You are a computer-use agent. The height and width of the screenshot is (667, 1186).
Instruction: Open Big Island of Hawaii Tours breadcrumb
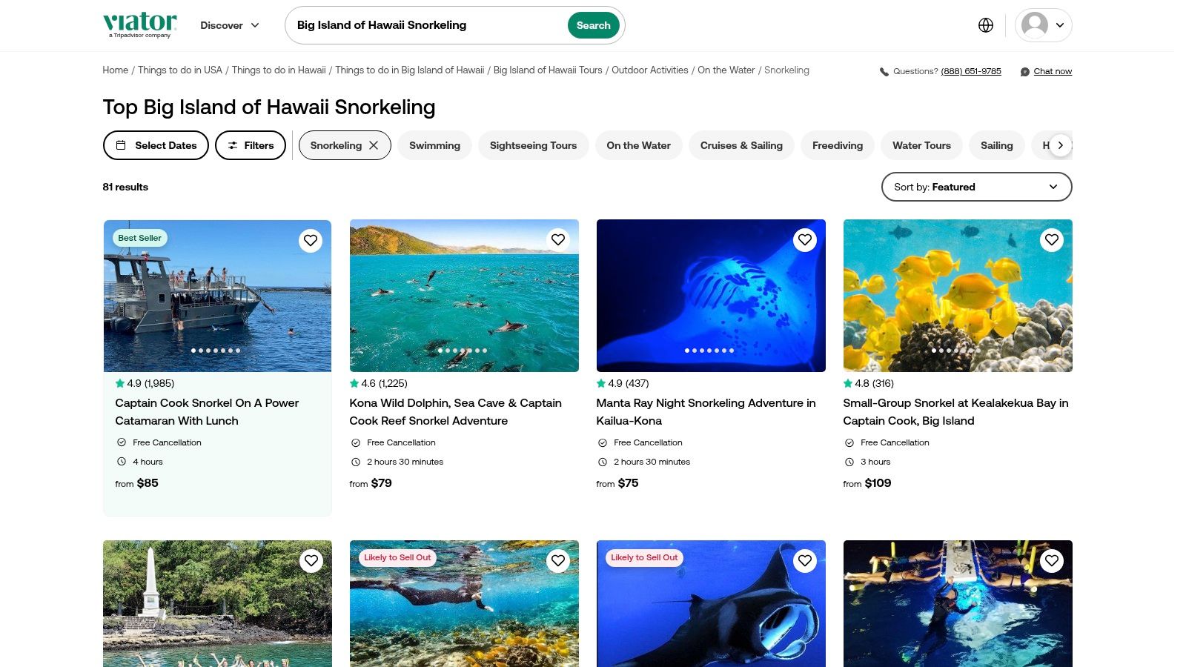[548, 70]
